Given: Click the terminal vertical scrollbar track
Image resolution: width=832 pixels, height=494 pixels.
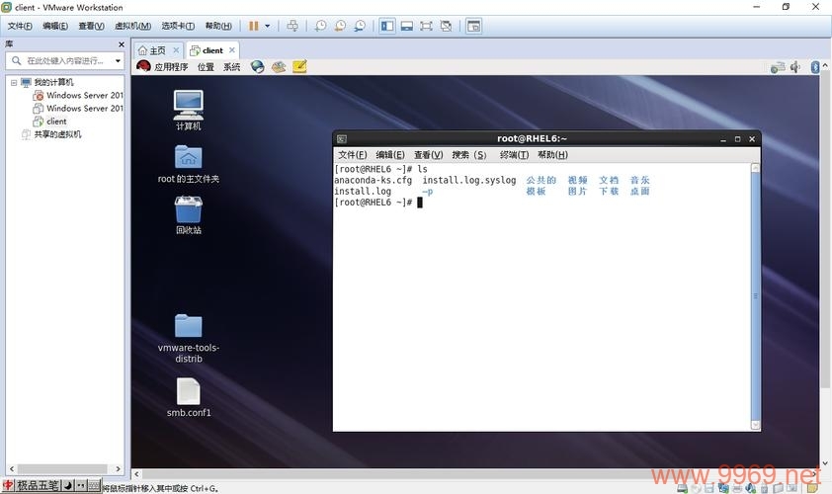Looking at the screenshot, I should (x=756, y=296).
